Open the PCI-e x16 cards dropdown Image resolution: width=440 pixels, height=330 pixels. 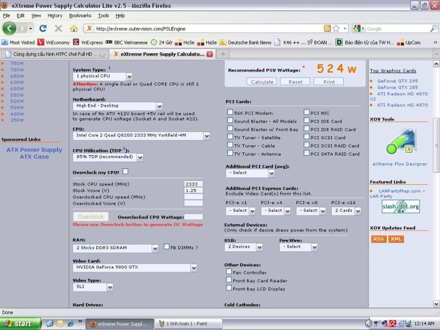click(346, 211)
